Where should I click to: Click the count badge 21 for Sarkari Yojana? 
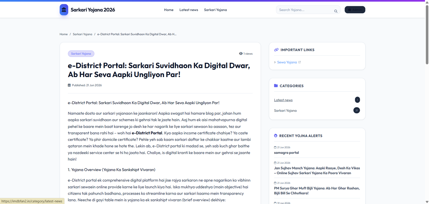click(x=357, y=110)
